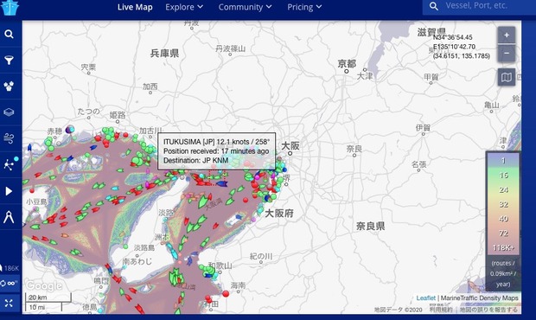This screenshot has width=536, height=320.
Task: Click the large red circle marker near 海南
Action: point(226,293)
